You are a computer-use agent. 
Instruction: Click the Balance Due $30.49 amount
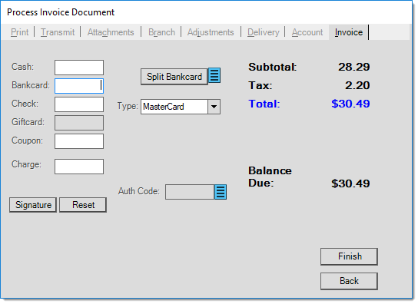coord(350,183)
